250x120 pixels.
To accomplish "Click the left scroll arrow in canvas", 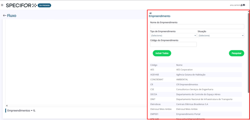I will tap(7, 106).
